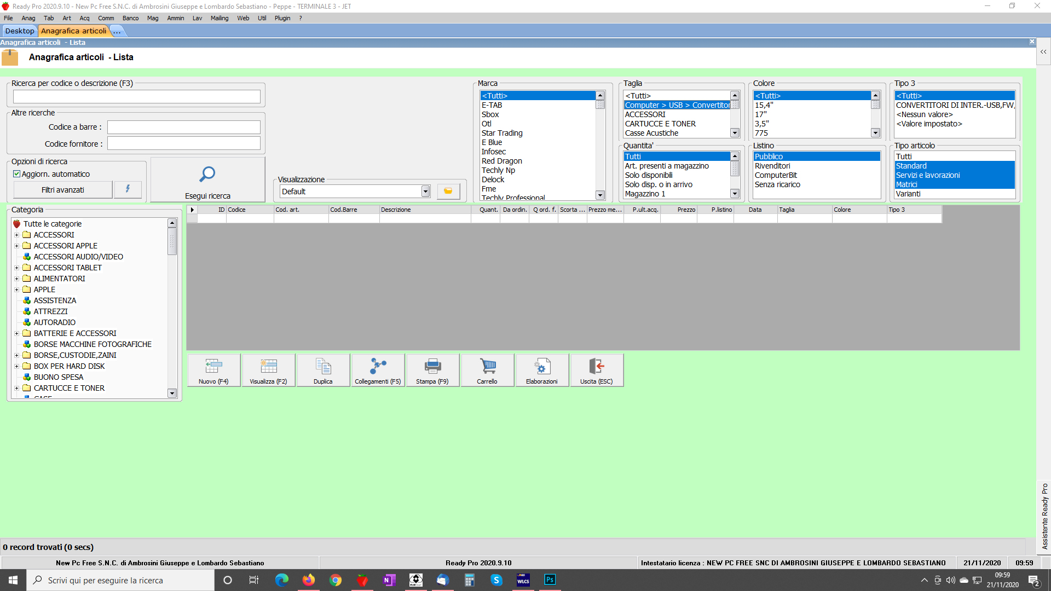The image size is (1051, 591).
Task: Switch to the Desktop tab
Action: (x=20, y=31)
